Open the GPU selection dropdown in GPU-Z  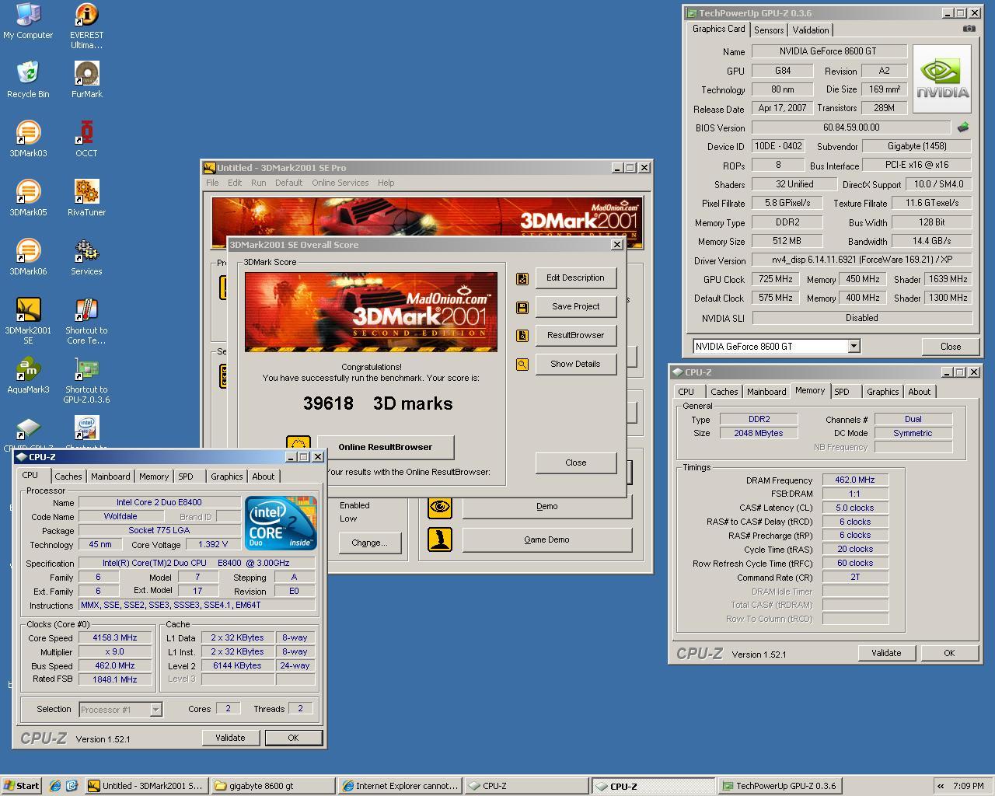point(854,346)
